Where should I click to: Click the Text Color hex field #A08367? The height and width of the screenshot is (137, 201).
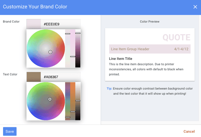61,77
